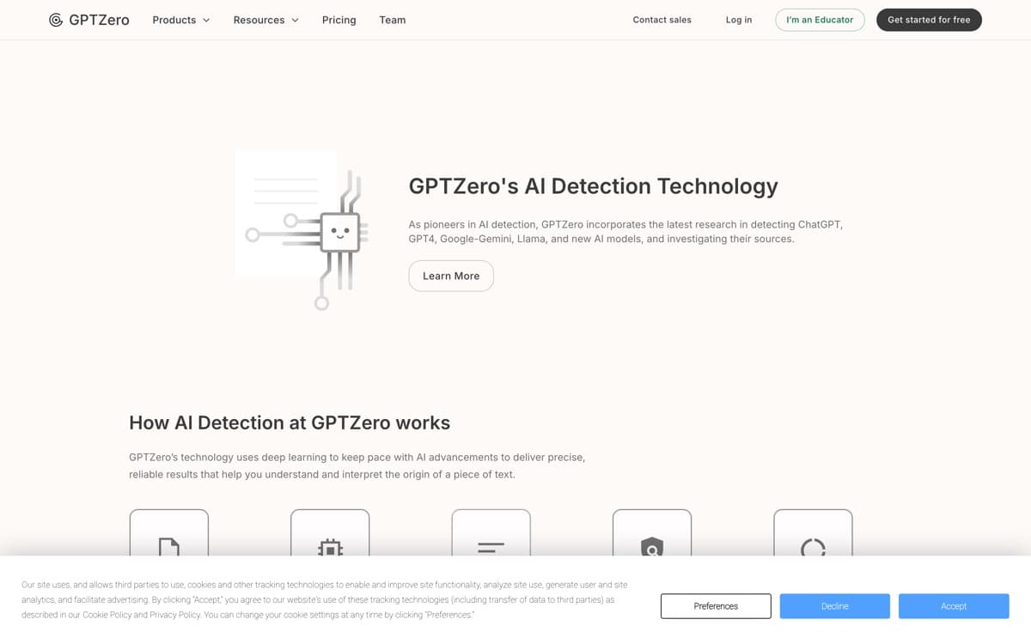The height and width of the screenshot is (644, 1031).
Task: Select the I'm an Educator button
Action: coord(820,20)
